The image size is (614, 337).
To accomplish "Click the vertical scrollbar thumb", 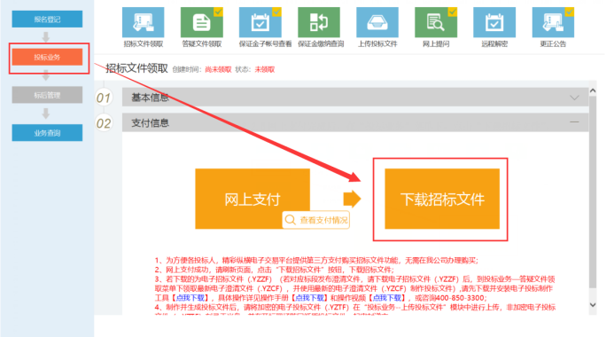I will coord(593,192).
